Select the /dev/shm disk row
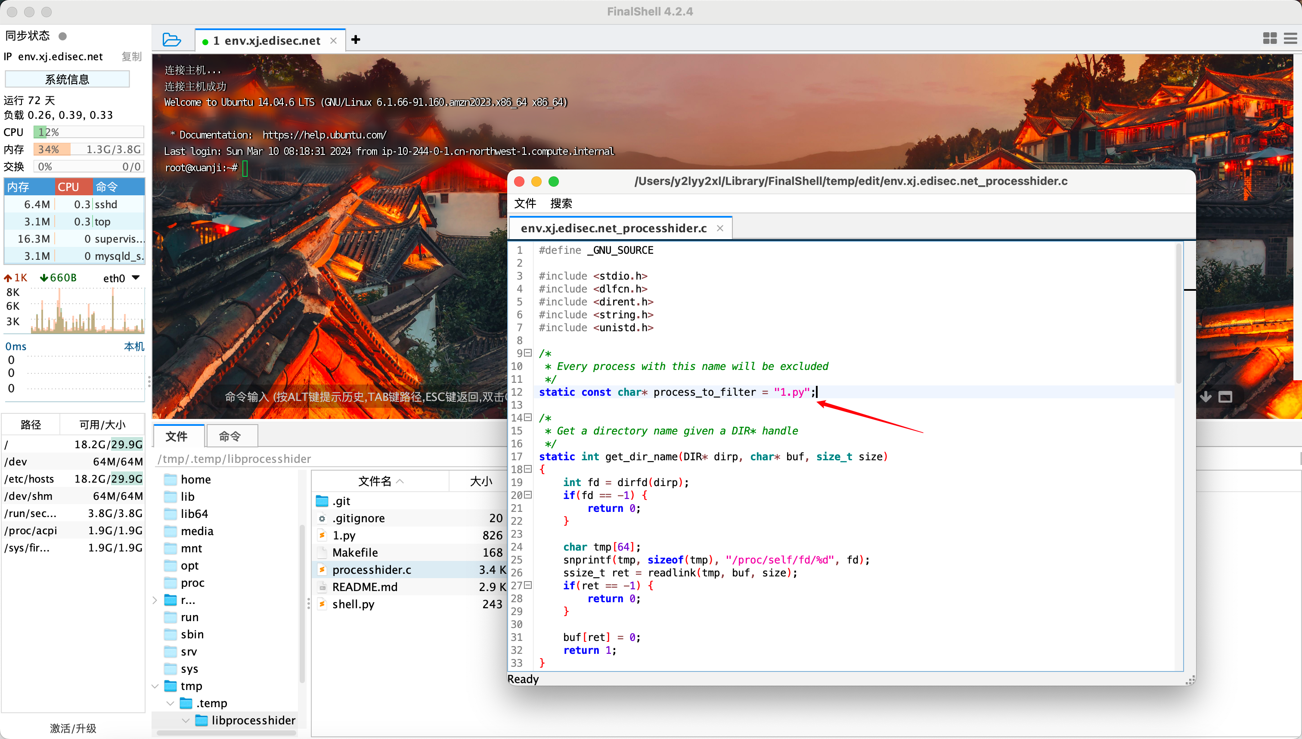Screen dimensions: 1302x739 point(74,496)
